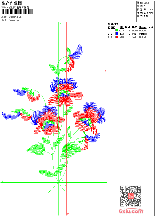Click the green marker 1 at the top of the vertical line
The width and height of the screenshot is (155, 216).
[x=60, y=24]
